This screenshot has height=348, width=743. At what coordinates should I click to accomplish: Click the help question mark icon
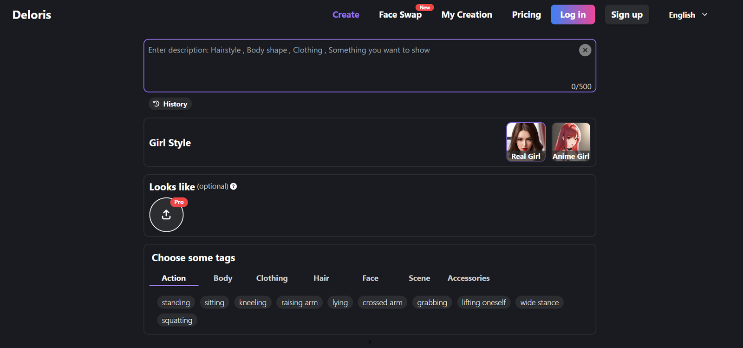pos(234,186)
